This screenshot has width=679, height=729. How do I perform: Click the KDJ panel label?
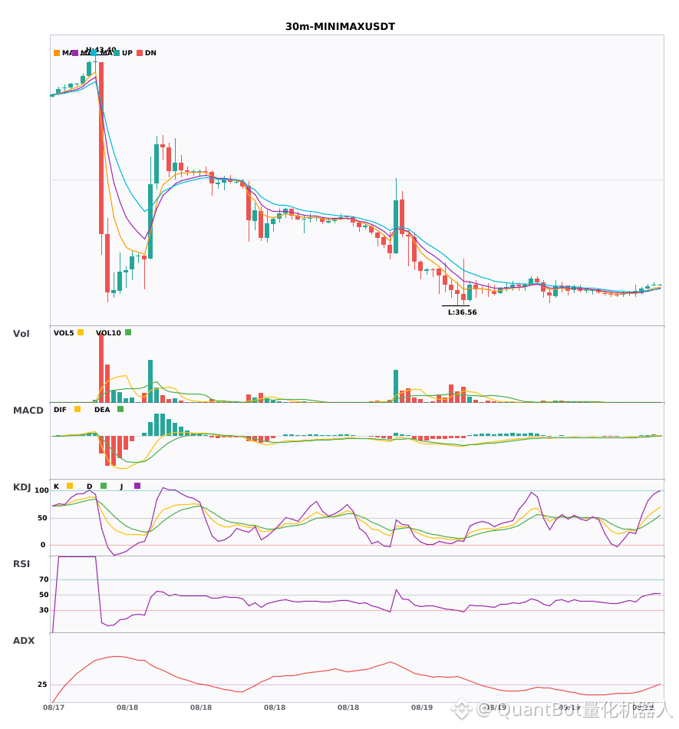(x=21, y=487)
